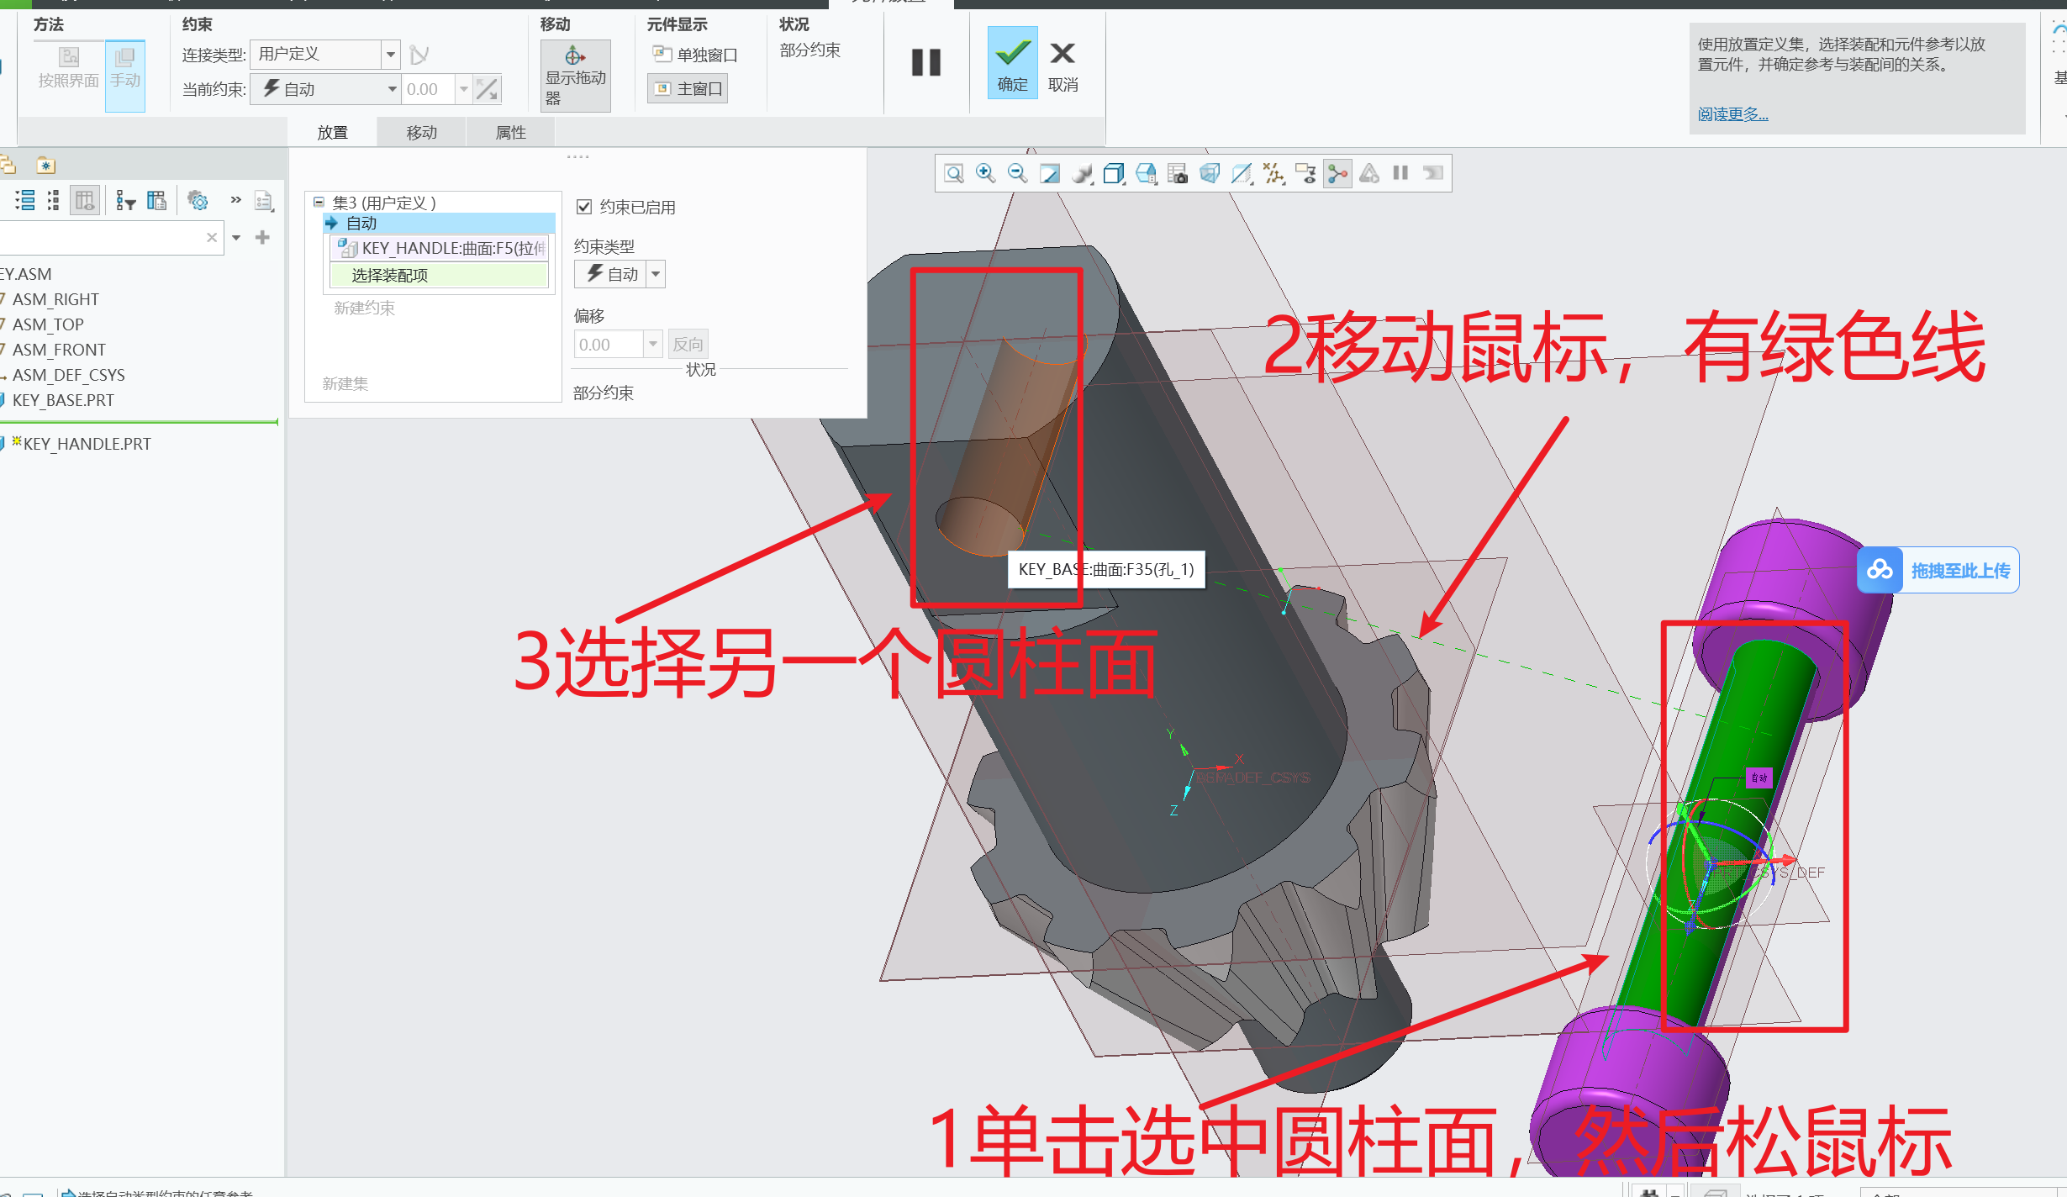2067x1197 pixels.
Task: Collapse the 集3 (用户定义) tree node
Action: click(318, 202)
